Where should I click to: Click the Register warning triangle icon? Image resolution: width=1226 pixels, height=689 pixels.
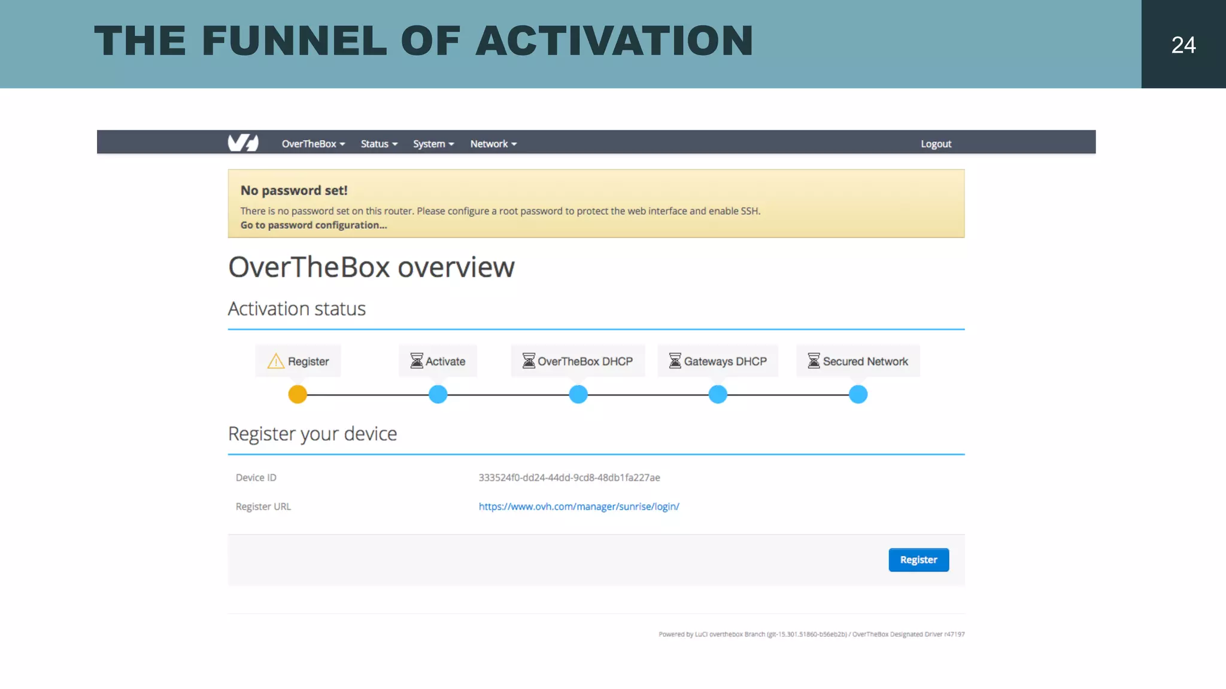[276, 361]
